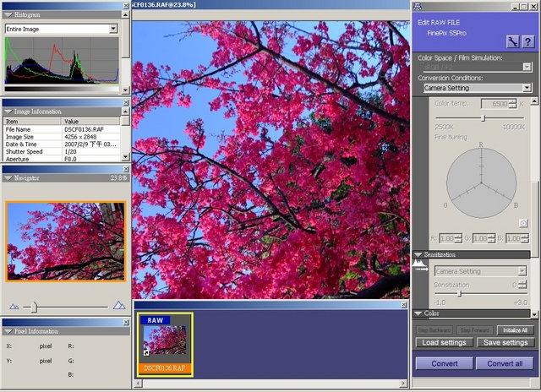Click the Navigator zoom slider handle
This screenshot has height=392, width=541.
click(34, 307)
